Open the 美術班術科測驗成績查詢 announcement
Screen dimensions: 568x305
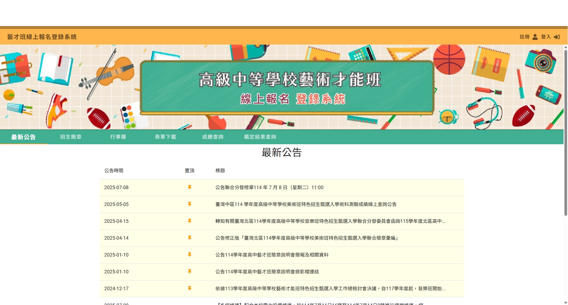(x=306, y=204)
